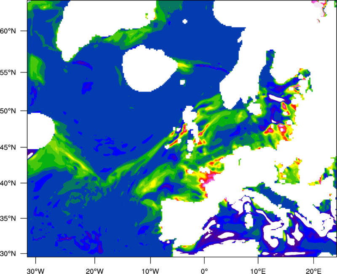Click the 30°N latitude label
Image resolution: width=337 pixels, height=274 pixels.
8,254
